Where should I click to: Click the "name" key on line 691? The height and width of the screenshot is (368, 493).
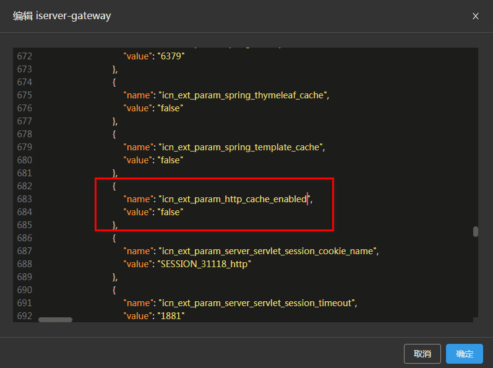coord(139,303)
